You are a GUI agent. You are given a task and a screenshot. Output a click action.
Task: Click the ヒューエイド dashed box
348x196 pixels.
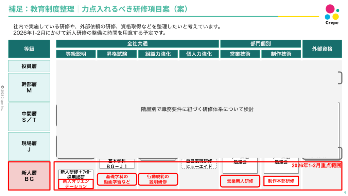(199, 164)
